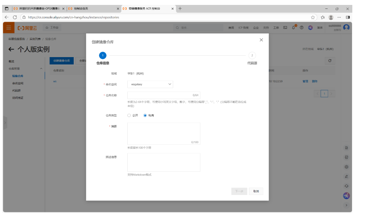Switch to the 控制台首页 browser tab

(x=93, y=8)
